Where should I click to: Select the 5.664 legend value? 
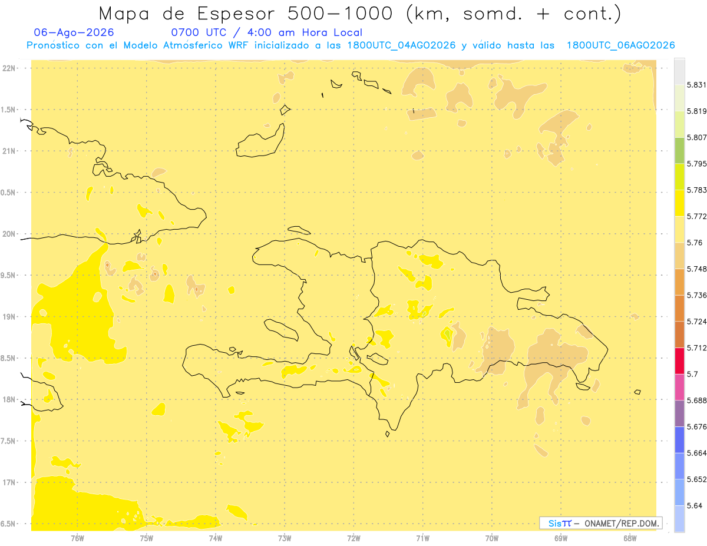click(x=696, y=453)
